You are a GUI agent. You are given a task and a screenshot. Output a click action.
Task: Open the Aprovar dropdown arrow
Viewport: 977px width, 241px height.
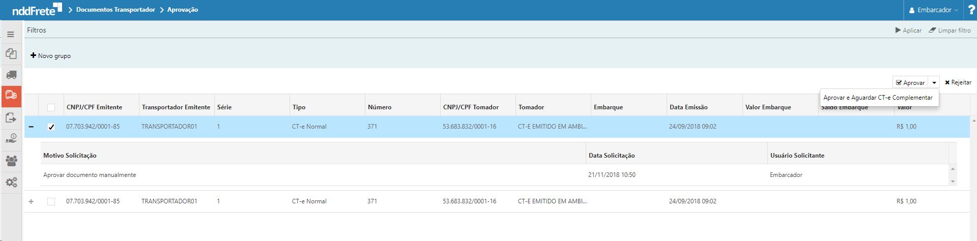coord(934,82)
